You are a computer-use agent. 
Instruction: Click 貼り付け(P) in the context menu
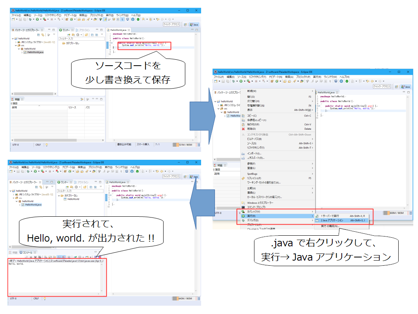[x=277, y=125]
